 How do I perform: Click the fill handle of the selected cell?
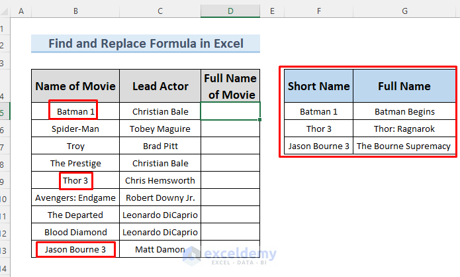260,120
